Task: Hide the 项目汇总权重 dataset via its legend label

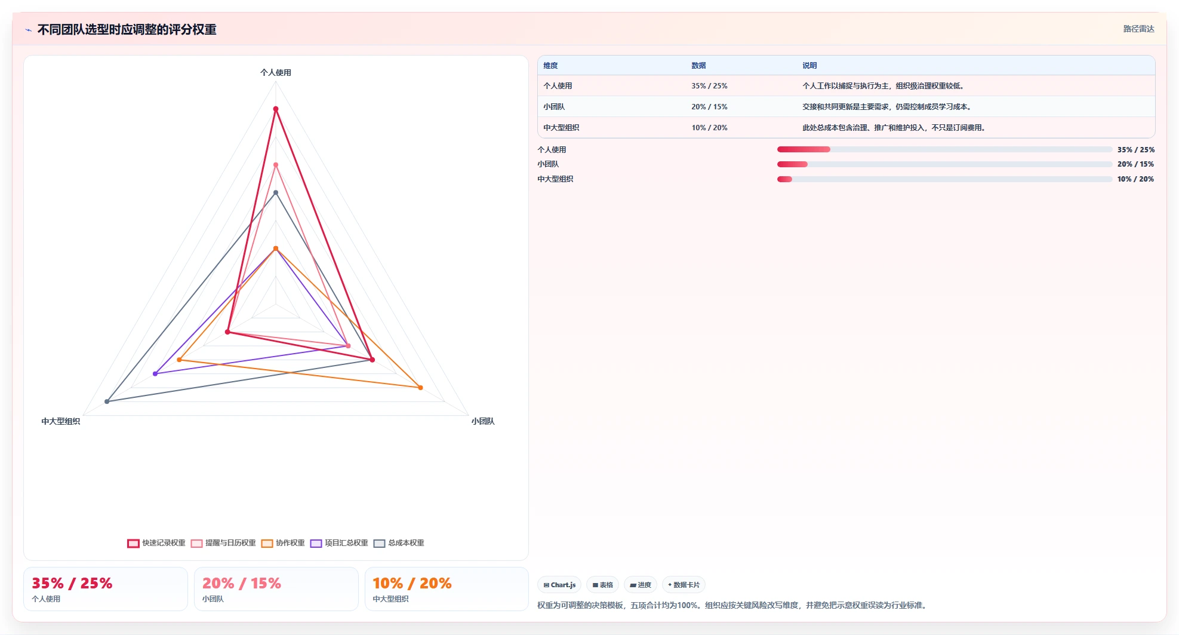Action: click(x=346, y=543)
